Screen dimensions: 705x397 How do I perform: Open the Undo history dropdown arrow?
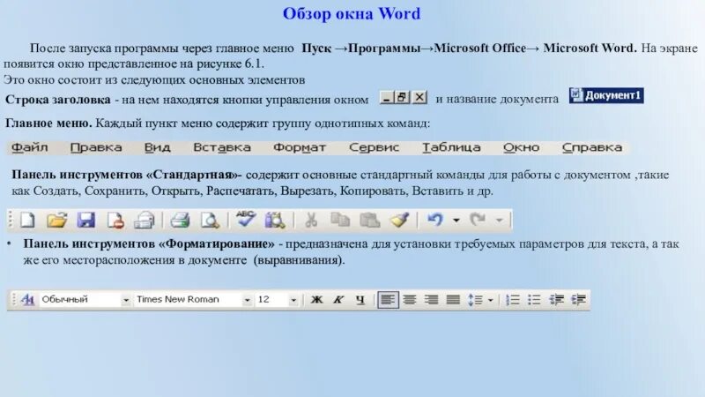click(456, 220)
